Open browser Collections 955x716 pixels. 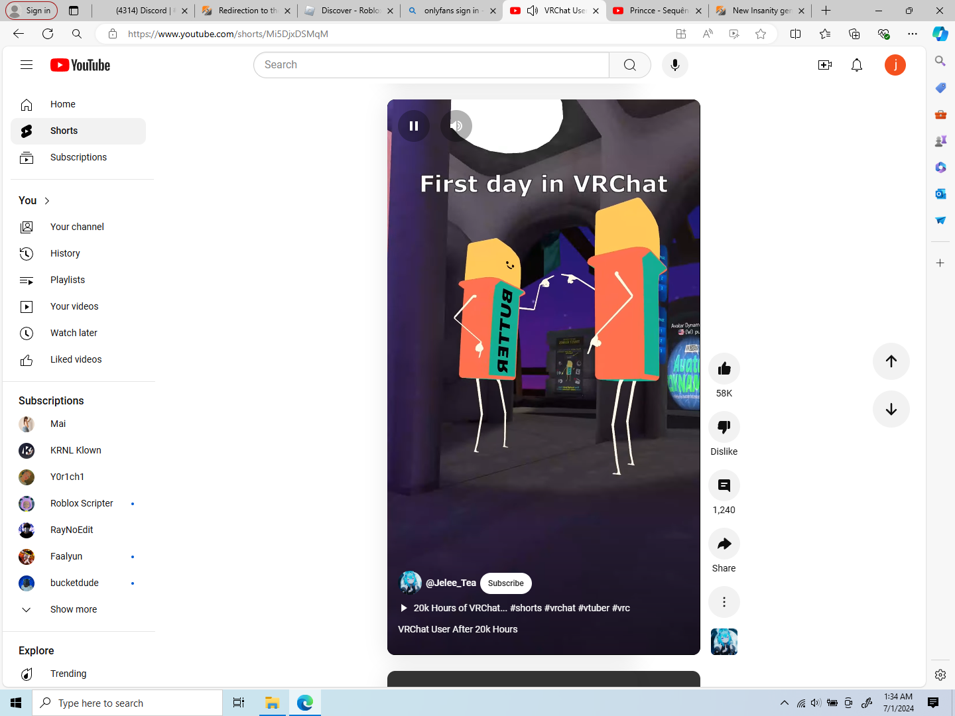[854, 34]
